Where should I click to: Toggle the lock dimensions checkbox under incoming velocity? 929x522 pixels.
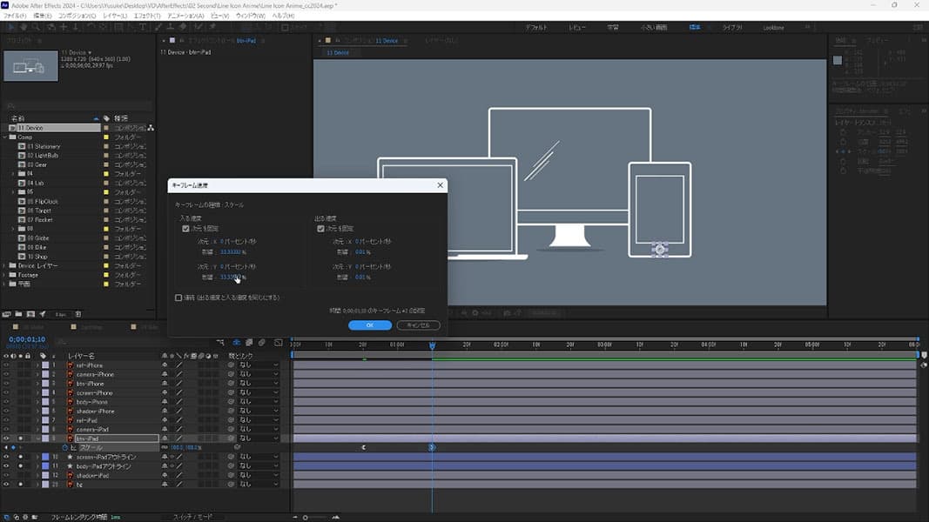[185, 229]
